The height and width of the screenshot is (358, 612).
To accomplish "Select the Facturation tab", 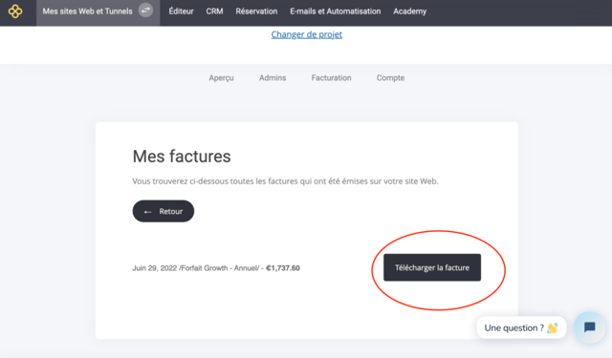I will pyautogui.click(x=331, y=78).
